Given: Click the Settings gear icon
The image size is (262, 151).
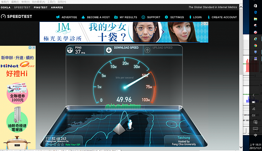Looking at the screenshot, I should tap(166, 17).
